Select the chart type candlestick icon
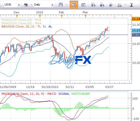Image resolution: width=140 pixels, height=121 pixels. pyautogui.click(x=61, y=5)
